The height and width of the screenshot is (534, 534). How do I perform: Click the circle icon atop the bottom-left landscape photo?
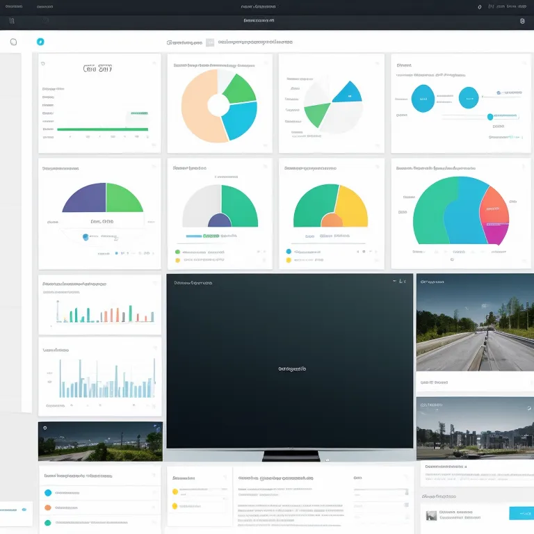coord(44,428)
